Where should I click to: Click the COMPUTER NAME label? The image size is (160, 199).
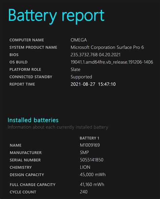click(x=27, y=40)
